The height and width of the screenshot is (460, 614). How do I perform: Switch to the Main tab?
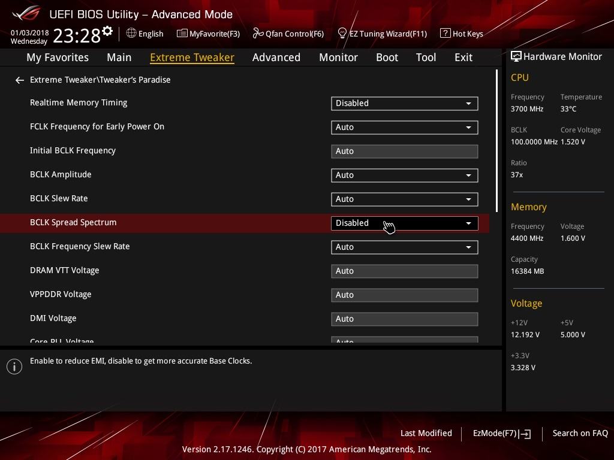pos(119,57)
